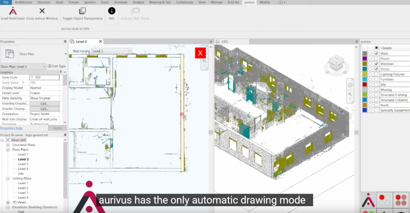Click the Level 2 view tab icon

[72, 42]
